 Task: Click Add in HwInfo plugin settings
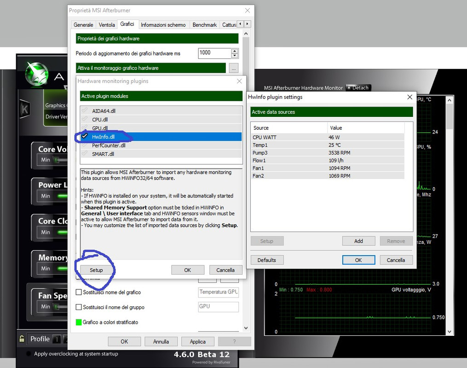click(x=358, y=241)
